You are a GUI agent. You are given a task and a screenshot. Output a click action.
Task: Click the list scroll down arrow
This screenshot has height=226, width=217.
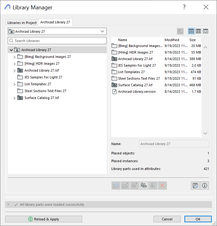coord(205,133)
